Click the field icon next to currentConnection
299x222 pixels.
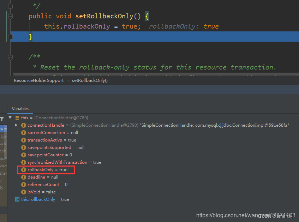[23, 133]
